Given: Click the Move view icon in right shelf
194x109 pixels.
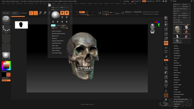Looking at the screenshot, I should click(x=166, y=72).
